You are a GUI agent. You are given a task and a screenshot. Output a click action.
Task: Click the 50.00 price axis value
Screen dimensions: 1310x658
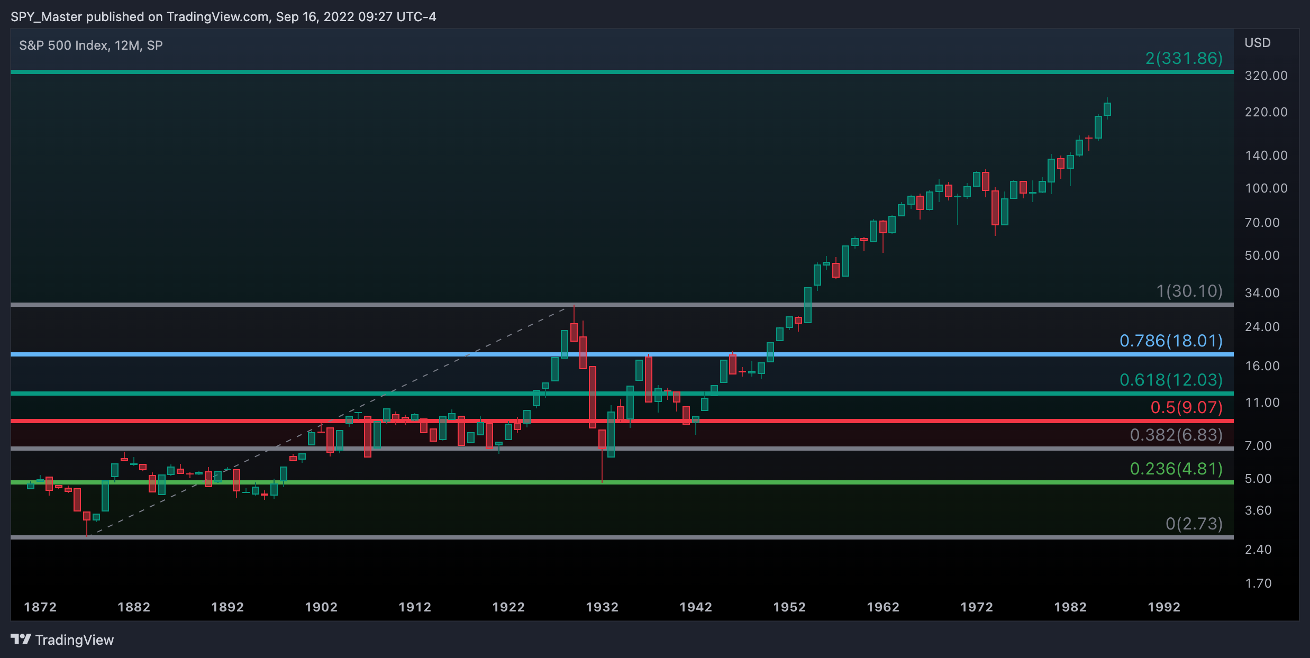click(1262, 255)
